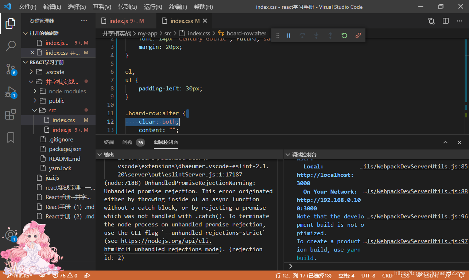Image resolution: width=469 pixels, height=280 pixels.
Task: Select the 调试控制台 panel tab
Action: pos(166,142)
